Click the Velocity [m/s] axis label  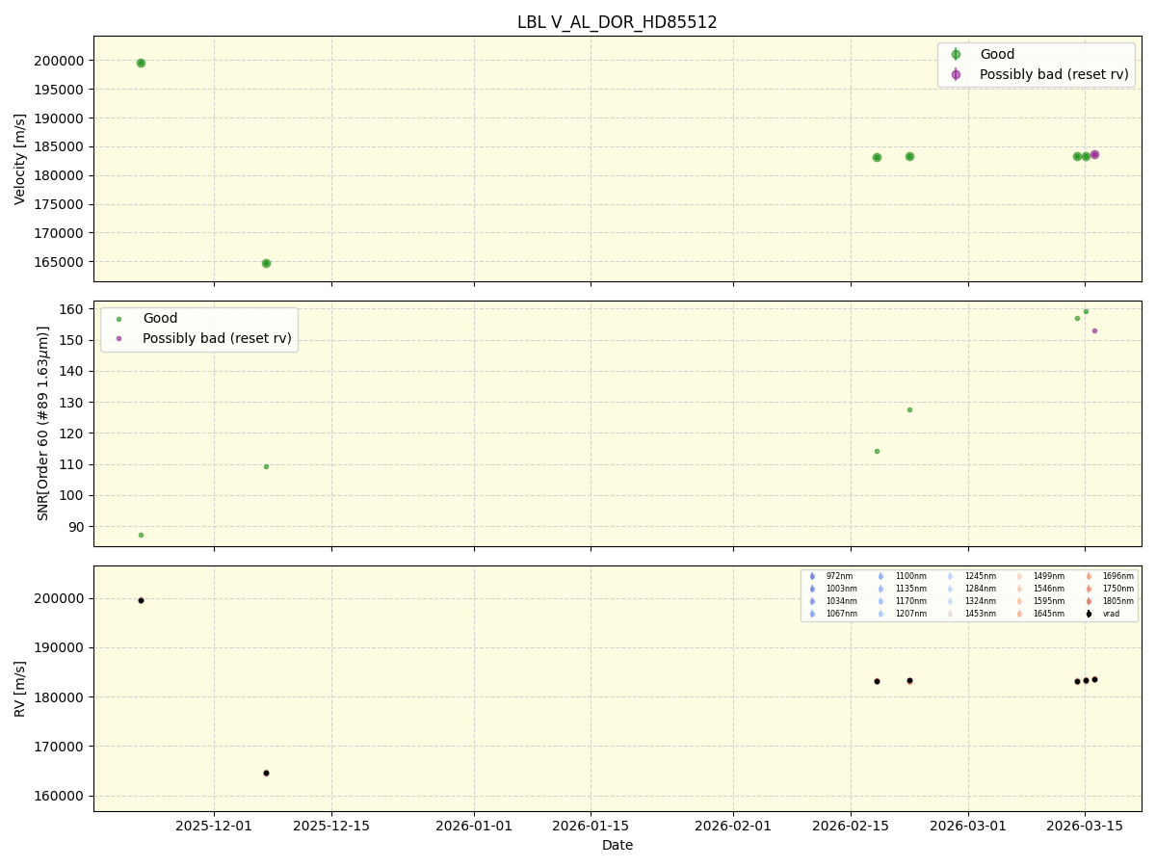[x=20, y=159]
